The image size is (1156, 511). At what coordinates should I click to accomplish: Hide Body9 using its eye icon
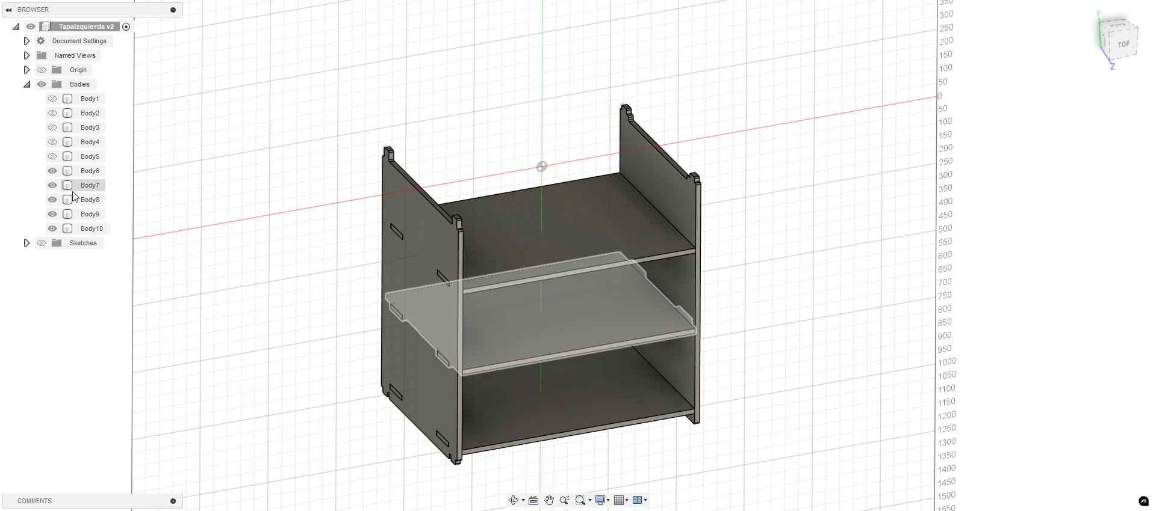(52, 214)
